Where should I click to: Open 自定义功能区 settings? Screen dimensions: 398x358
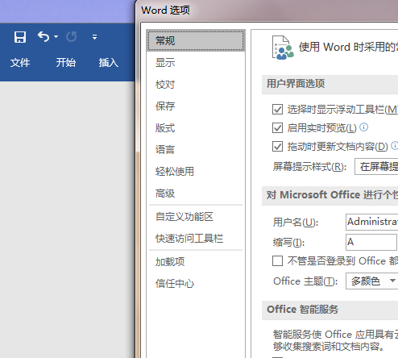click(196, 217)
